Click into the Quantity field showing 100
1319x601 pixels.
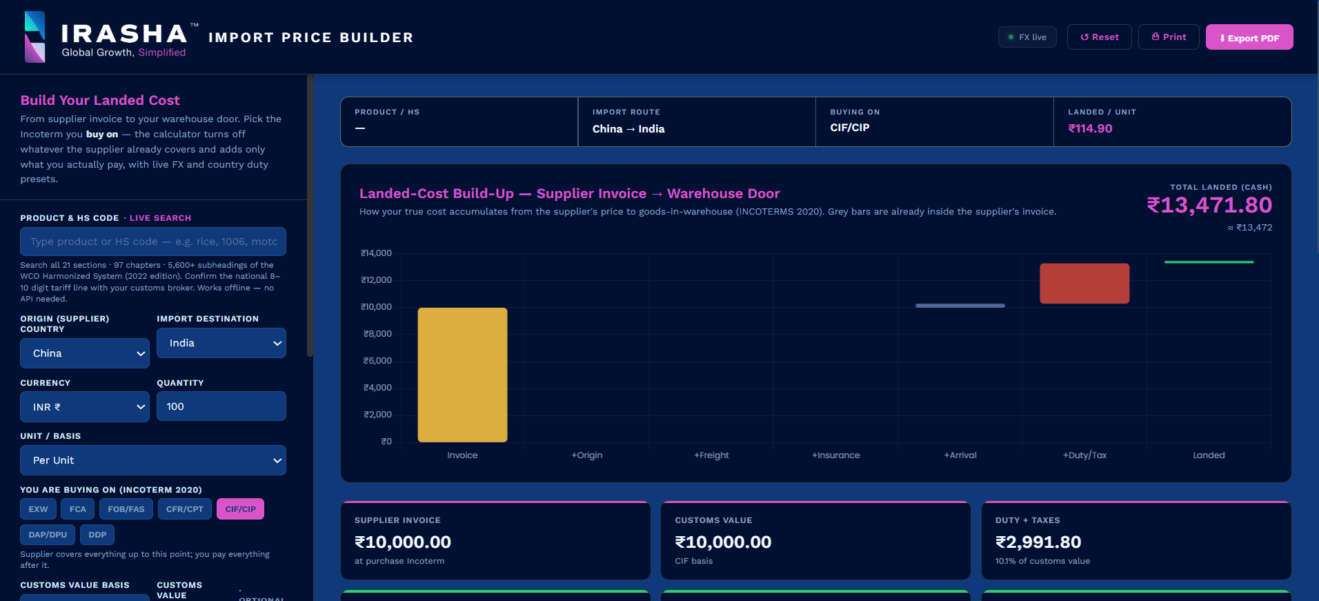[x=221, y=406]
